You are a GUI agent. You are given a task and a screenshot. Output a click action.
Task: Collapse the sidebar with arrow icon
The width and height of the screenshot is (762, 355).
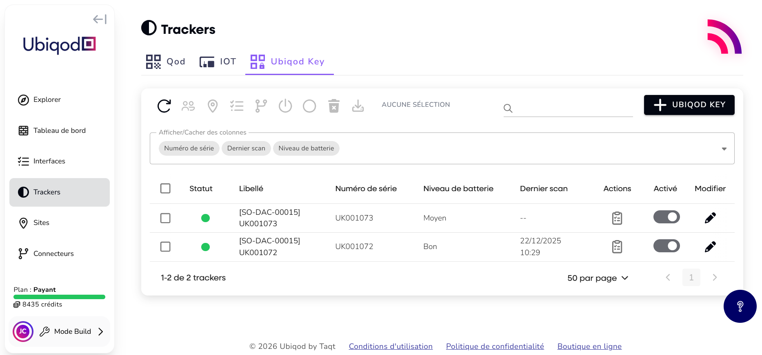(100, 19)
